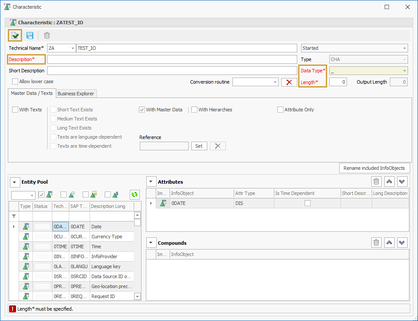Click the trash icon in top toolbar
Image resolution: width=418 pixels, height=321 pixels.
pyautogui.click(x=47, y=36)
